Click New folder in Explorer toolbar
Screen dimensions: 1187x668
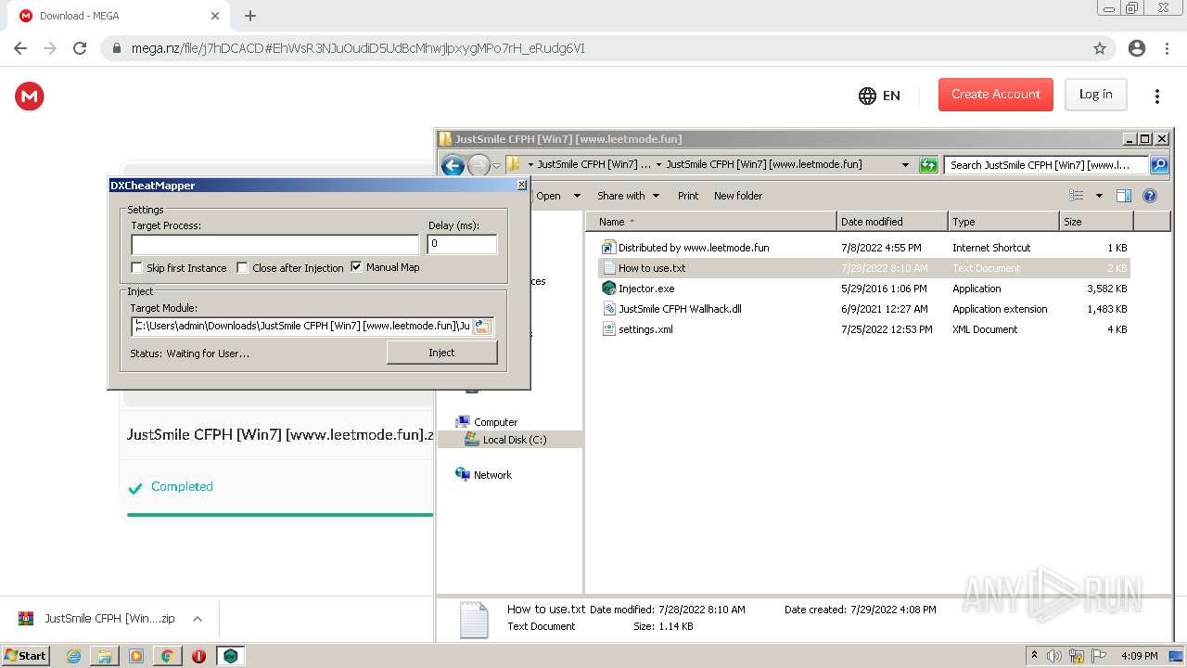[x=738, y=196]
